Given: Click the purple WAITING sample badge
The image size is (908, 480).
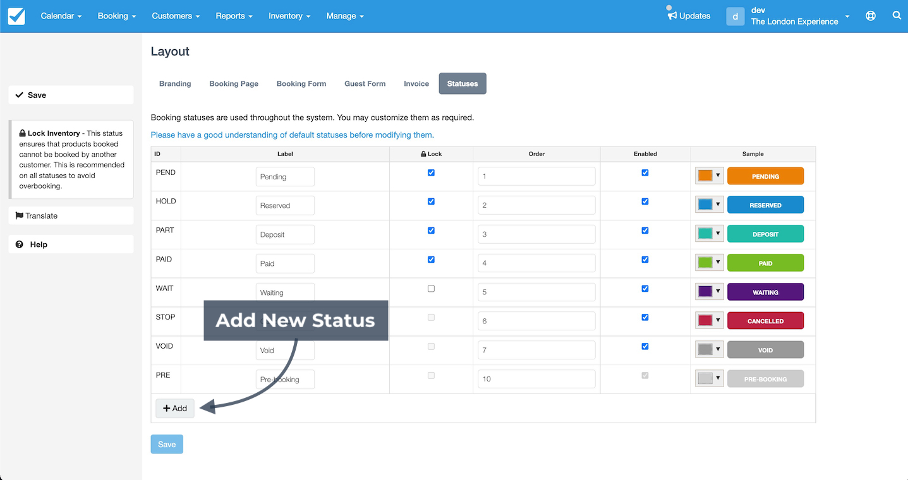Looking at the screenshot, I should pyautogui.click(x=765, y=292).
